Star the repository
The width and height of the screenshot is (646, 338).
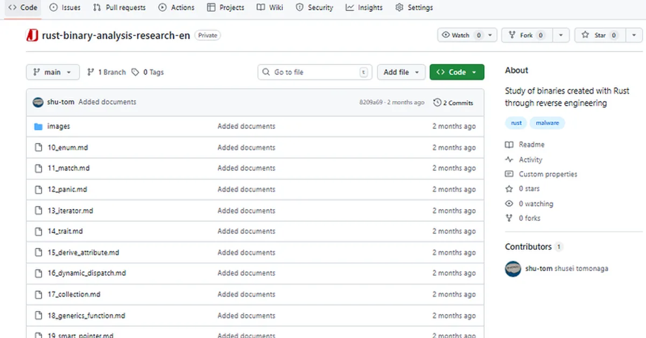[594, 36]
